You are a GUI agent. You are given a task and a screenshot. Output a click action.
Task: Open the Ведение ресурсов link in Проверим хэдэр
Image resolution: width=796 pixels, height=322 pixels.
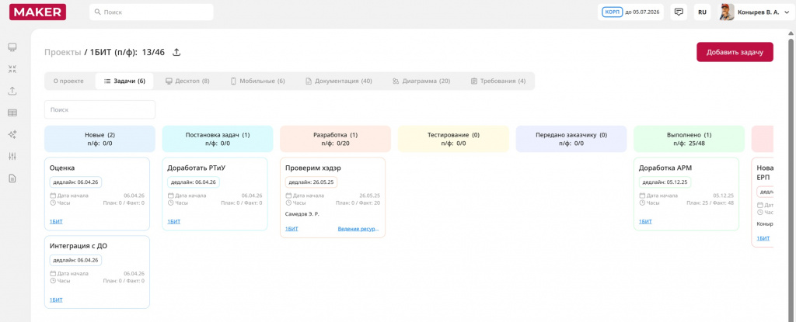[x=358, y=229]
